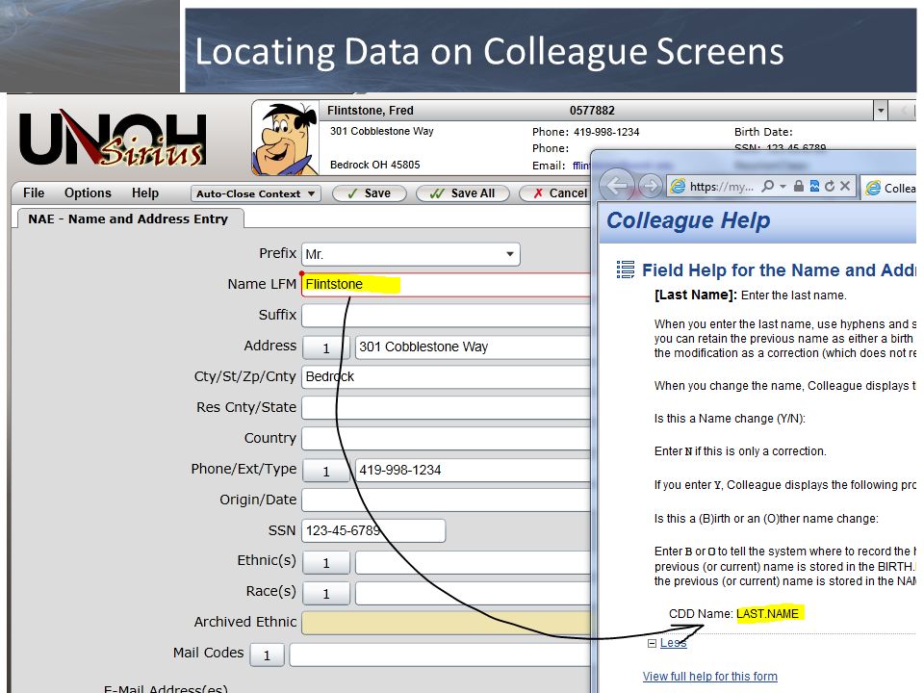Click the Name LFM field containing Flintstone
Viewport: 924px width, 693px height.
[446, 284]
